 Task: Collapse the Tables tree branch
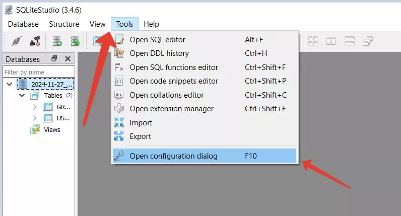pyautogui.click(x=22, y=95)
